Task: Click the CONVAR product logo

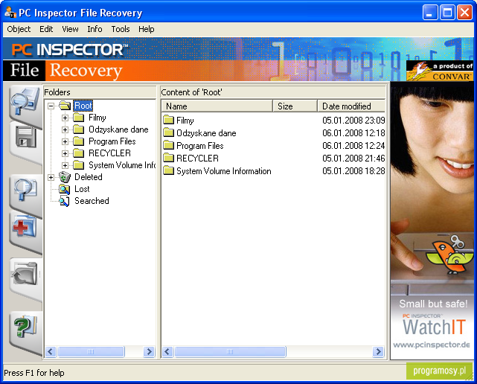Action: tap(440, 71)
